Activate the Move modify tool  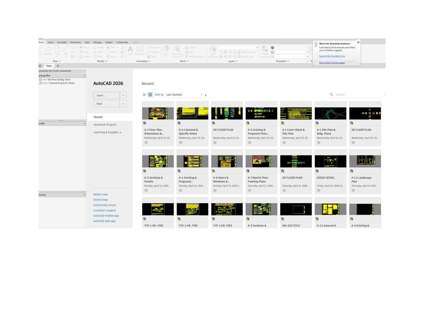(84, 47)
